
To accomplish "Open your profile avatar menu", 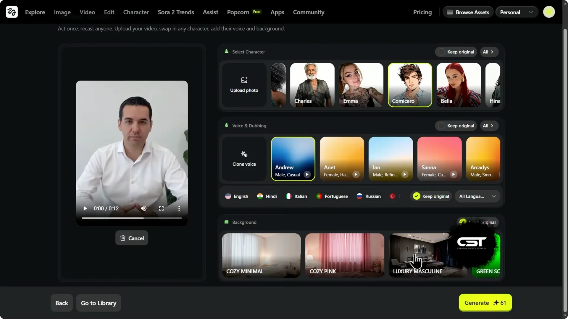I will tap(549, 12).
